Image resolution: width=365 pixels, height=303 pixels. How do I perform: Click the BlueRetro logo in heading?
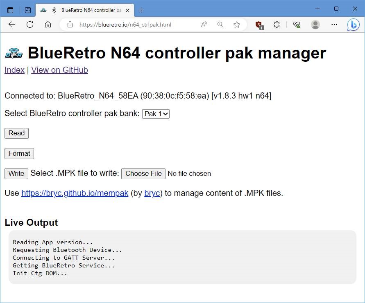coord(14,53)
